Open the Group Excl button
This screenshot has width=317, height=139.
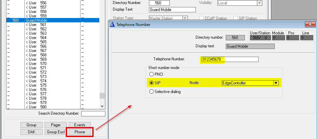[x=56, y=132]
